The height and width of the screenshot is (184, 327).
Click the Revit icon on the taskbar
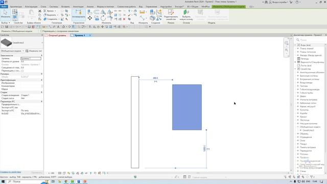click(x=79, y=181)
